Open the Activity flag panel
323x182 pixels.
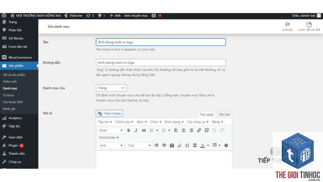click(287, 27)
